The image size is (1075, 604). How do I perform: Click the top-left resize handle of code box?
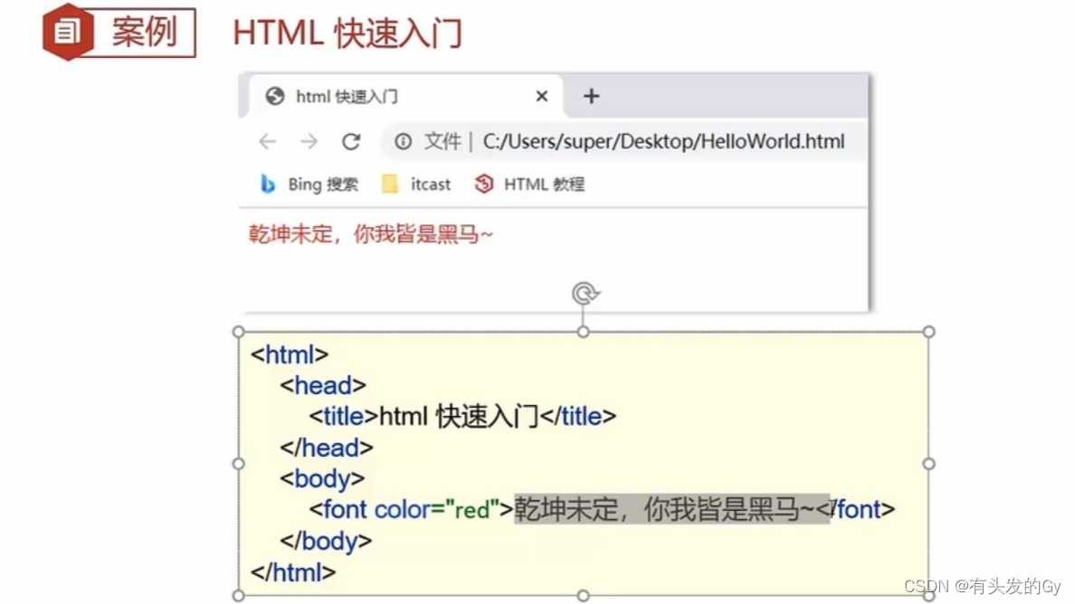coord(239,332)
